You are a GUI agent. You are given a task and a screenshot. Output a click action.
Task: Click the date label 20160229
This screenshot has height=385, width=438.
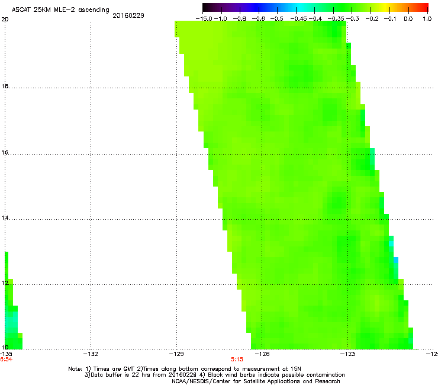[x=128, y=15]
